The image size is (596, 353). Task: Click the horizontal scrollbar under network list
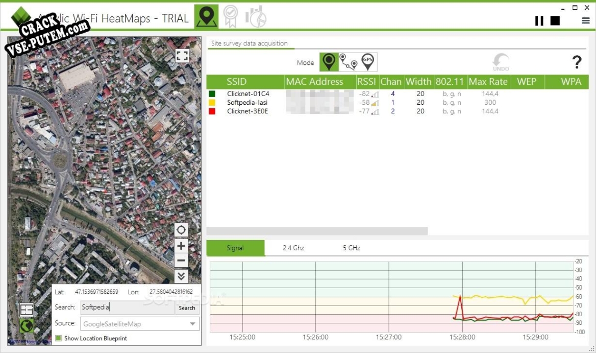tap(317, 231)
